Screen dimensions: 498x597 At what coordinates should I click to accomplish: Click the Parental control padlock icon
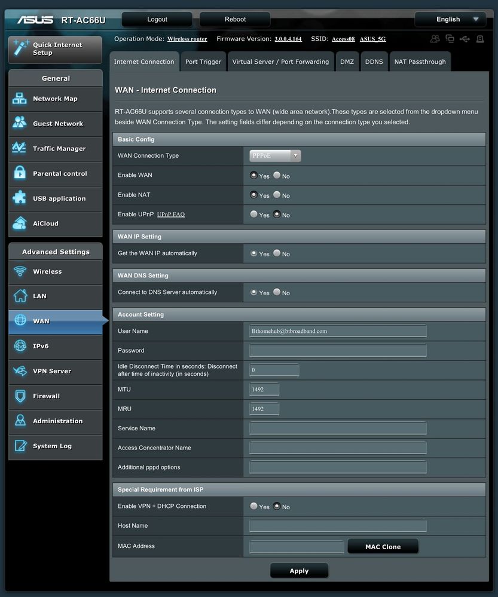[20, 173]
